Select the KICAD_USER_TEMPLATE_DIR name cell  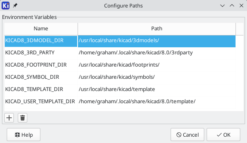41,102
